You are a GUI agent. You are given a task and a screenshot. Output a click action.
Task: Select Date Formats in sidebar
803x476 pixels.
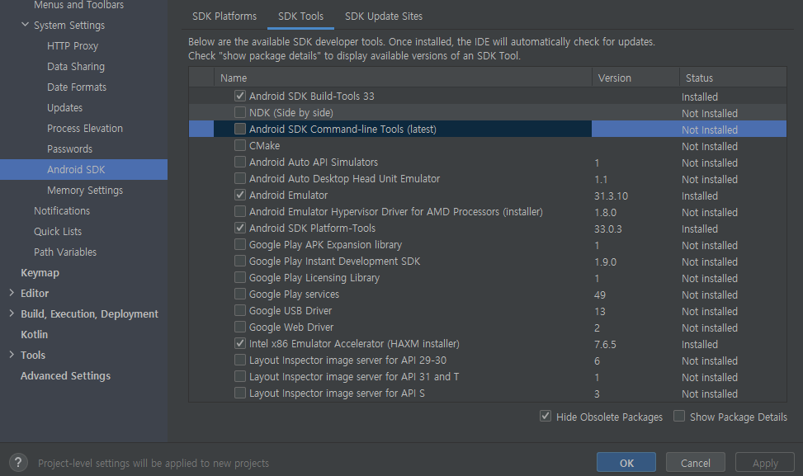click(77, 87)
